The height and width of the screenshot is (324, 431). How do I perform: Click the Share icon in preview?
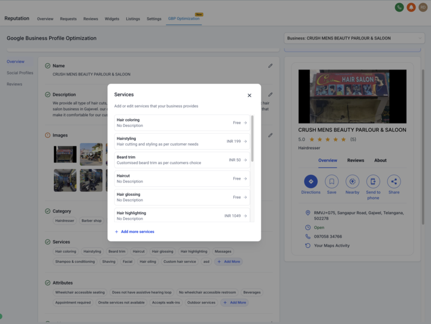394,181
